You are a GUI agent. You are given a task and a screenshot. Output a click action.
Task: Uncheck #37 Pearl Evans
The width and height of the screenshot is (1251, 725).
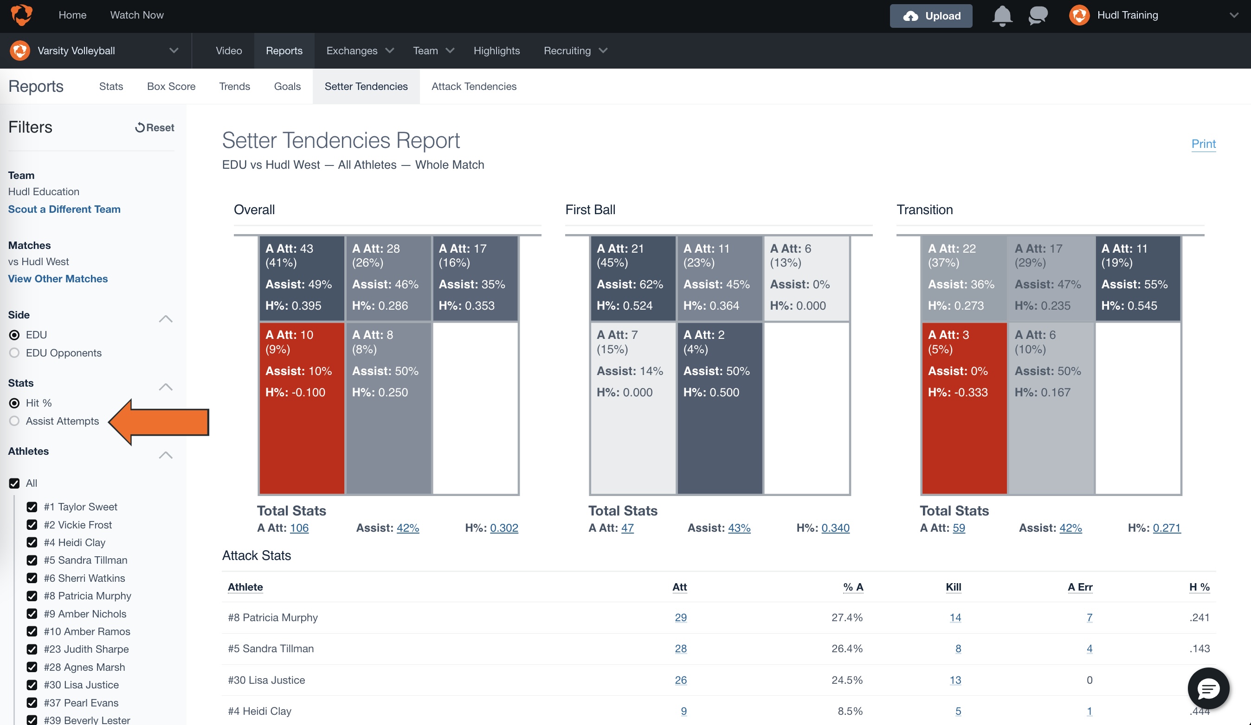pos(32,703)
